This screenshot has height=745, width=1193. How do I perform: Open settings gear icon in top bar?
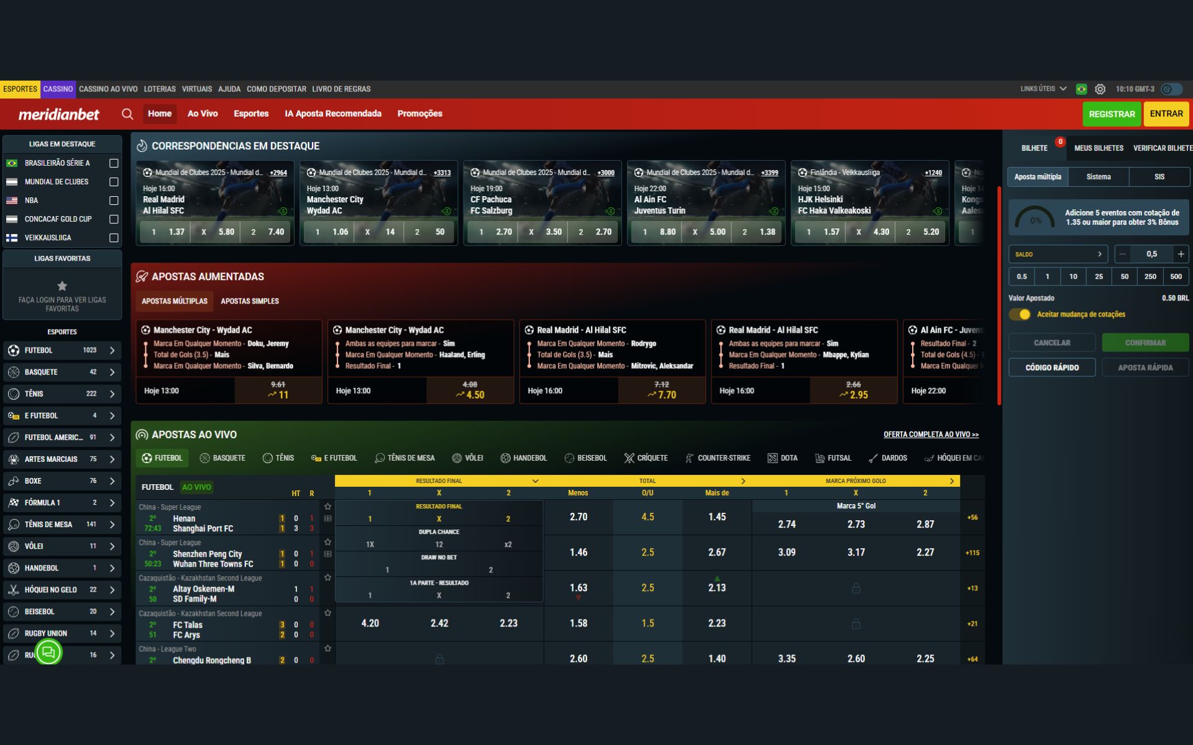tap(1100, 89)
